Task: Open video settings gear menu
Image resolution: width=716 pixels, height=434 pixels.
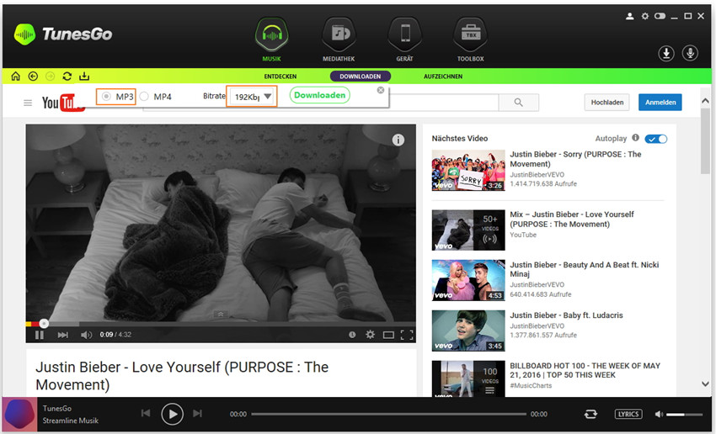Action: tap(370, 335)
